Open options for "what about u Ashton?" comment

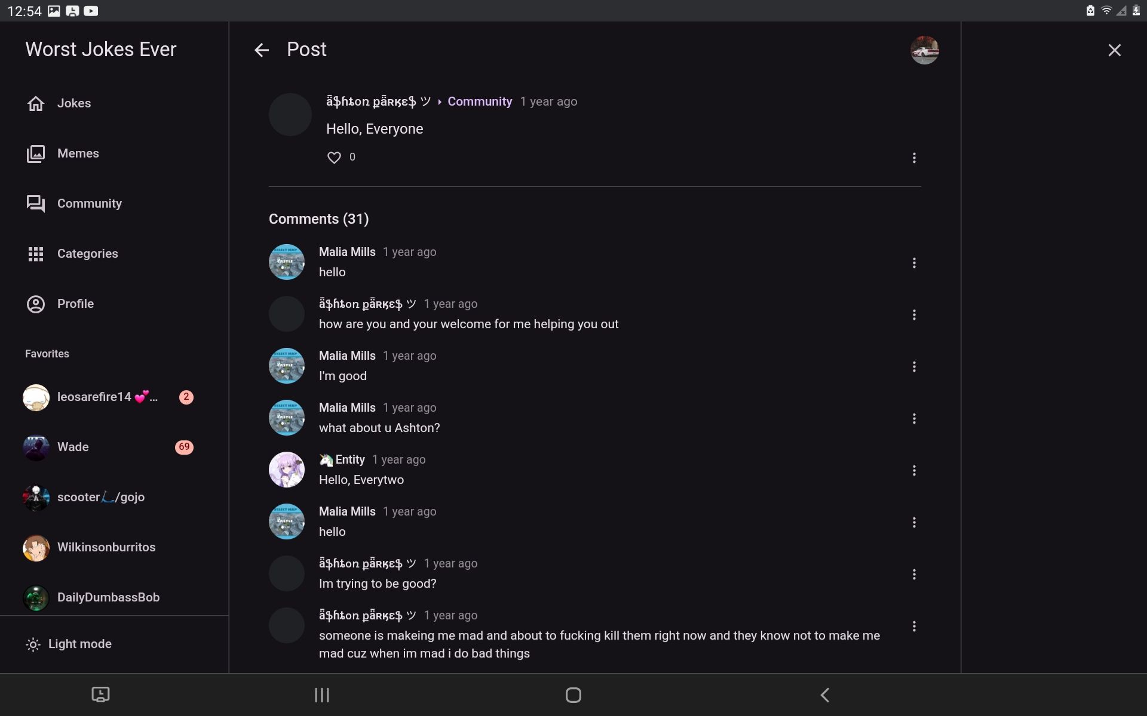coord(914,419)
